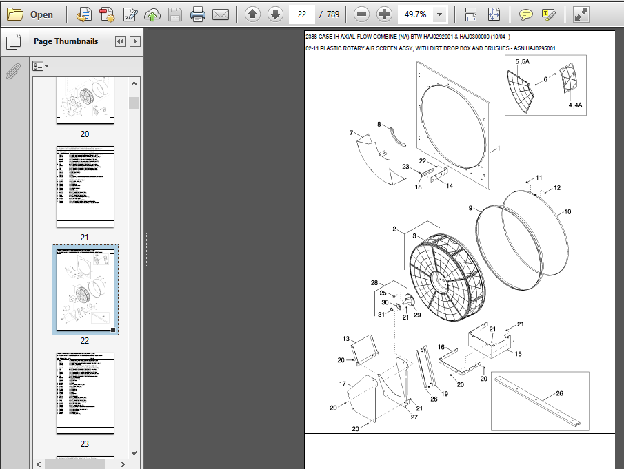Click part number 28 label
624x469 pixels.
(374, 283)
